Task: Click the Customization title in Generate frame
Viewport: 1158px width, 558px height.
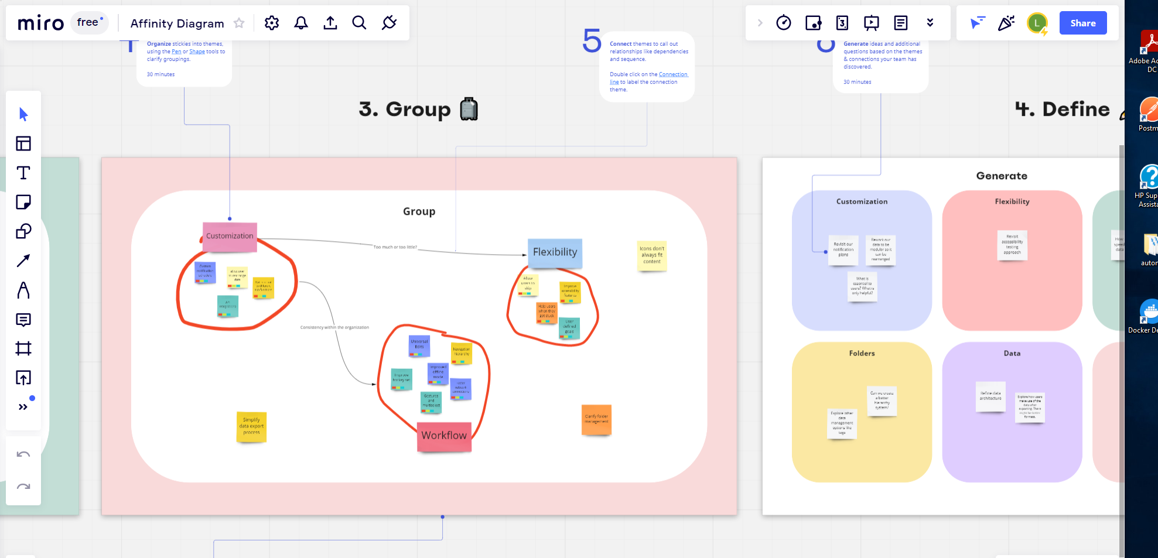Action: (x=862, y=201)
